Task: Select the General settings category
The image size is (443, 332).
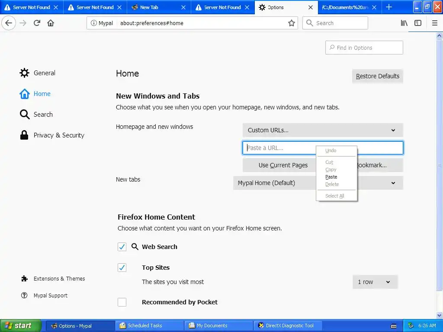Action: coord(37,73)
